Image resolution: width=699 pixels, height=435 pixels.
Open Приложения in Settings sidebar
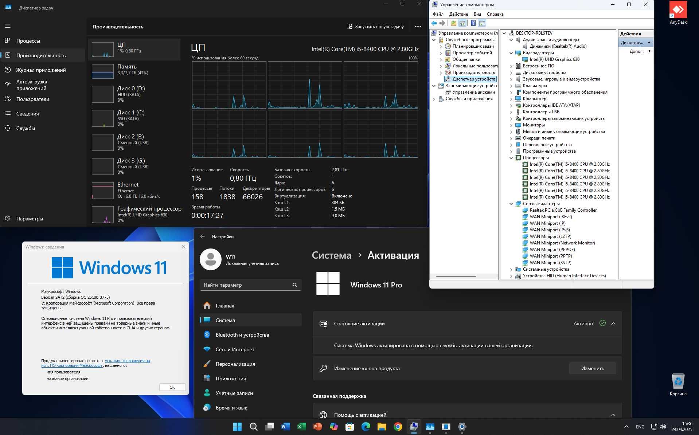pos(250,379)
